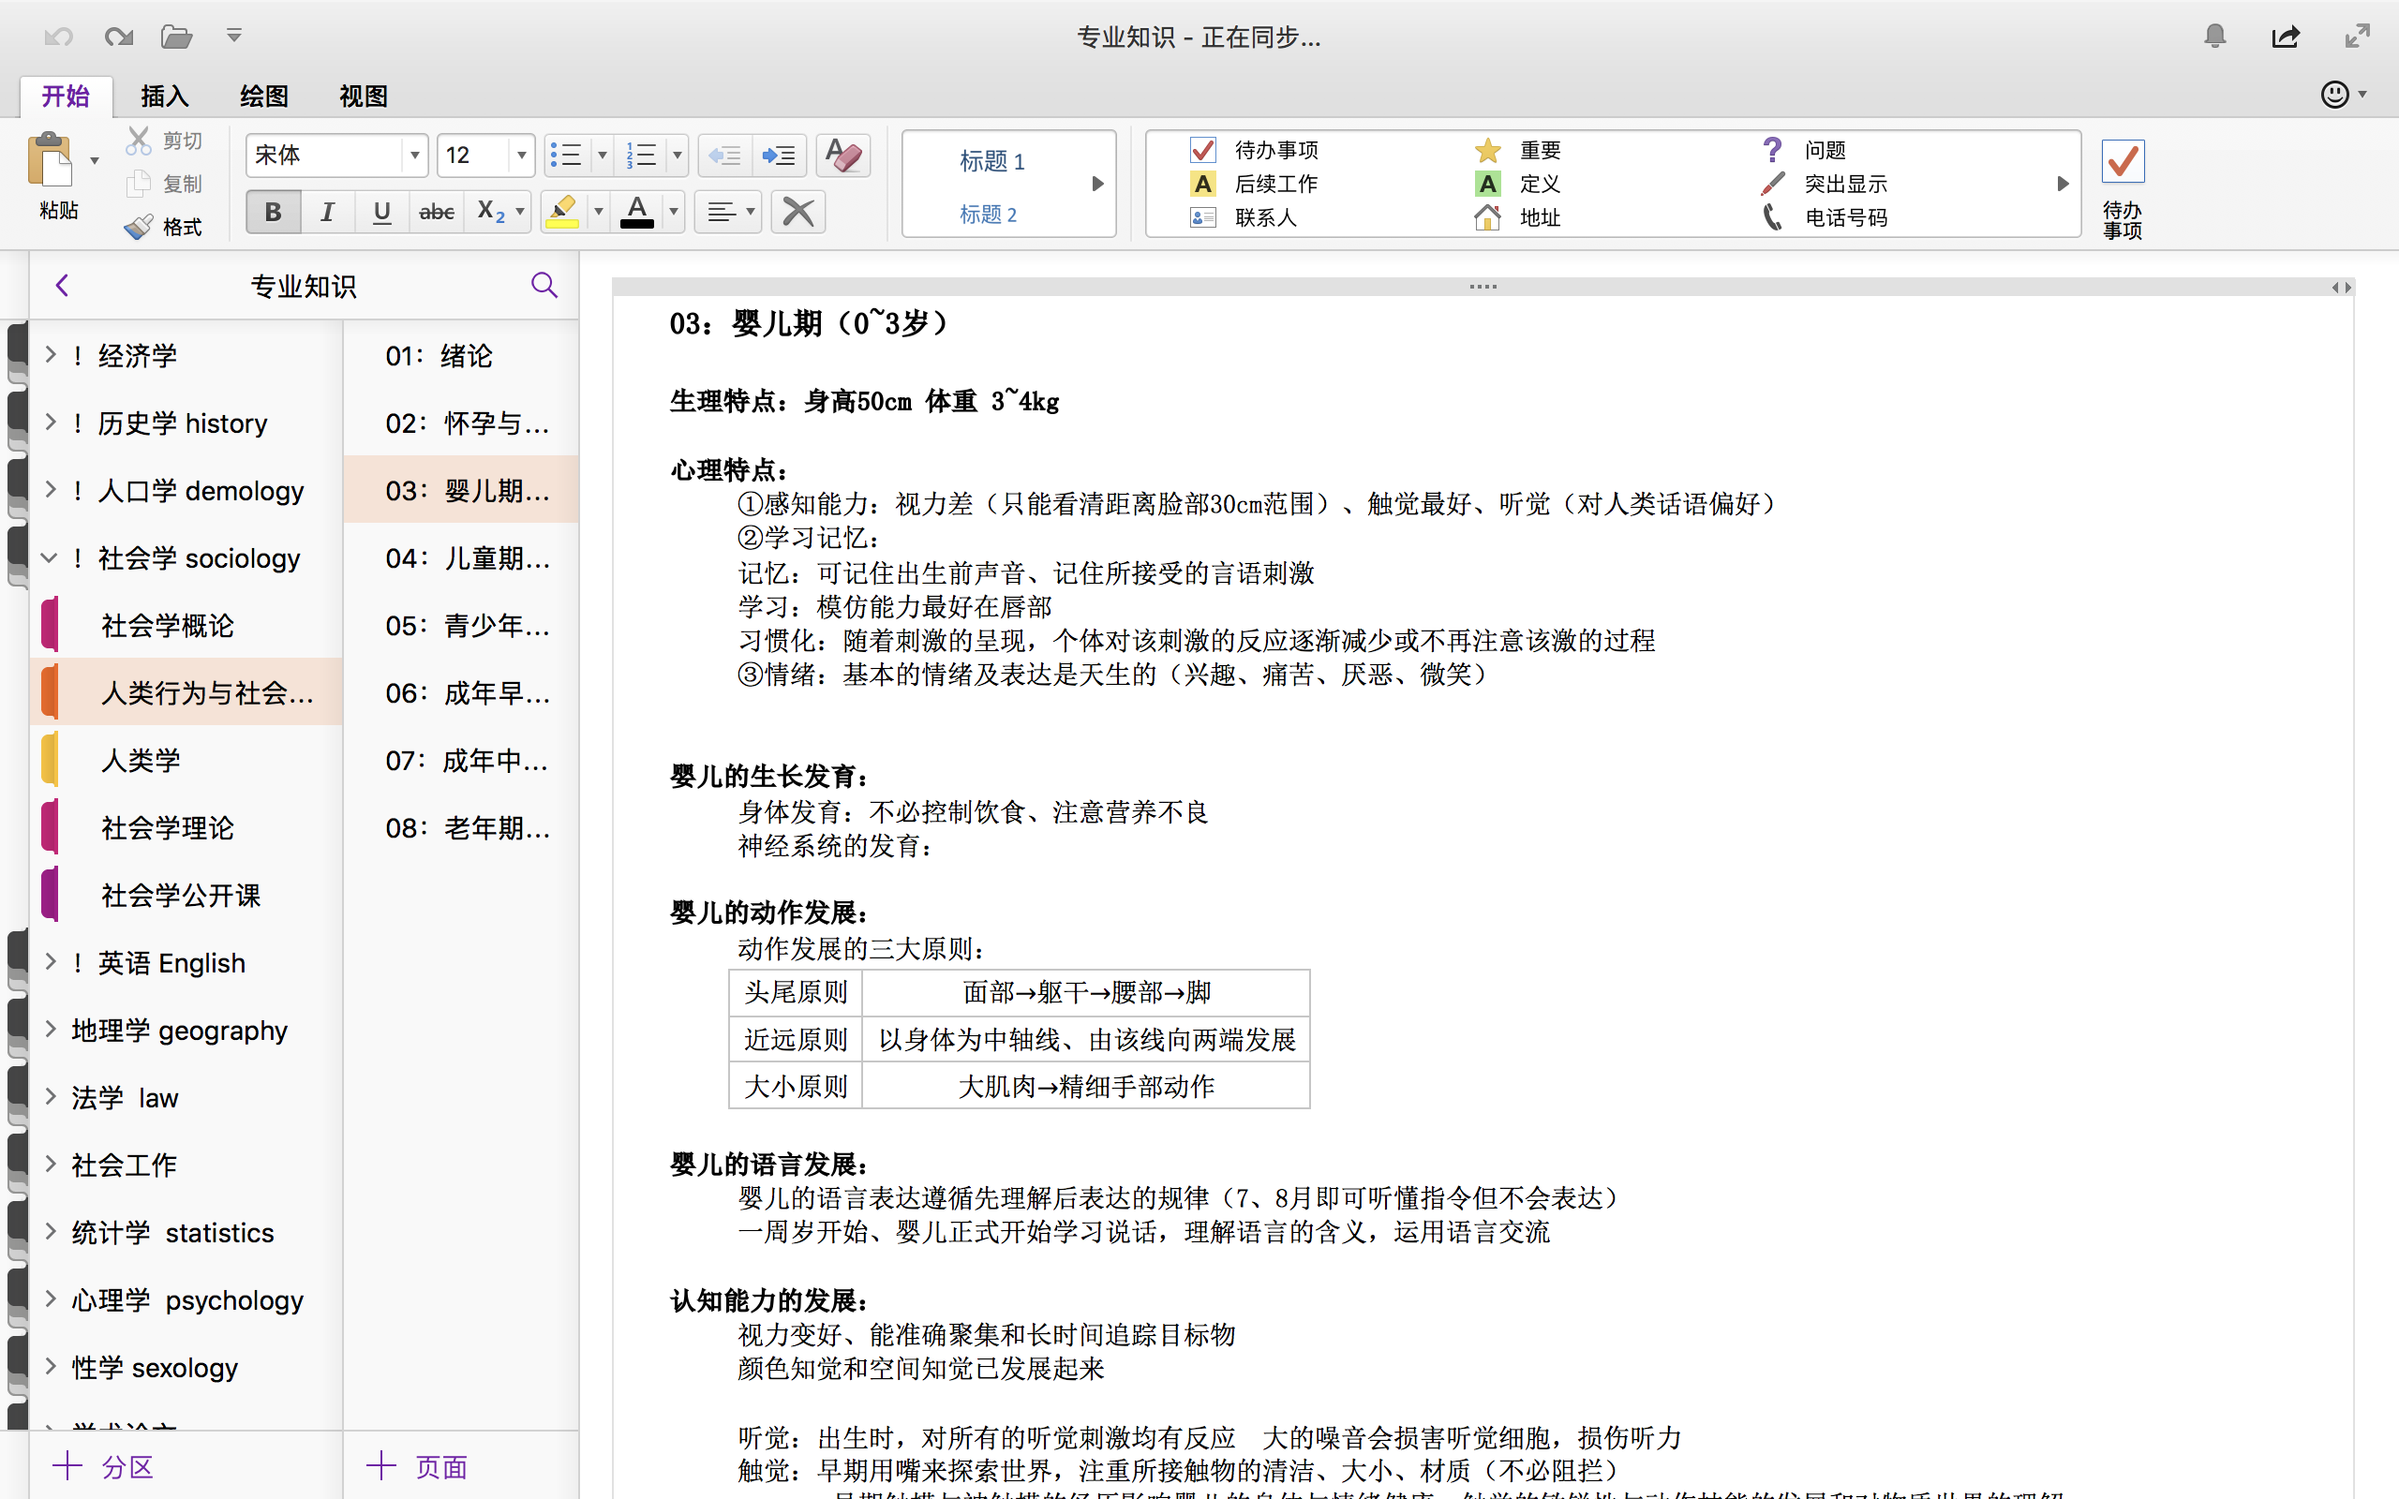Switch to the 插入 tab
Viewport: 2399px width, 1499px height.
click(165, 96)
